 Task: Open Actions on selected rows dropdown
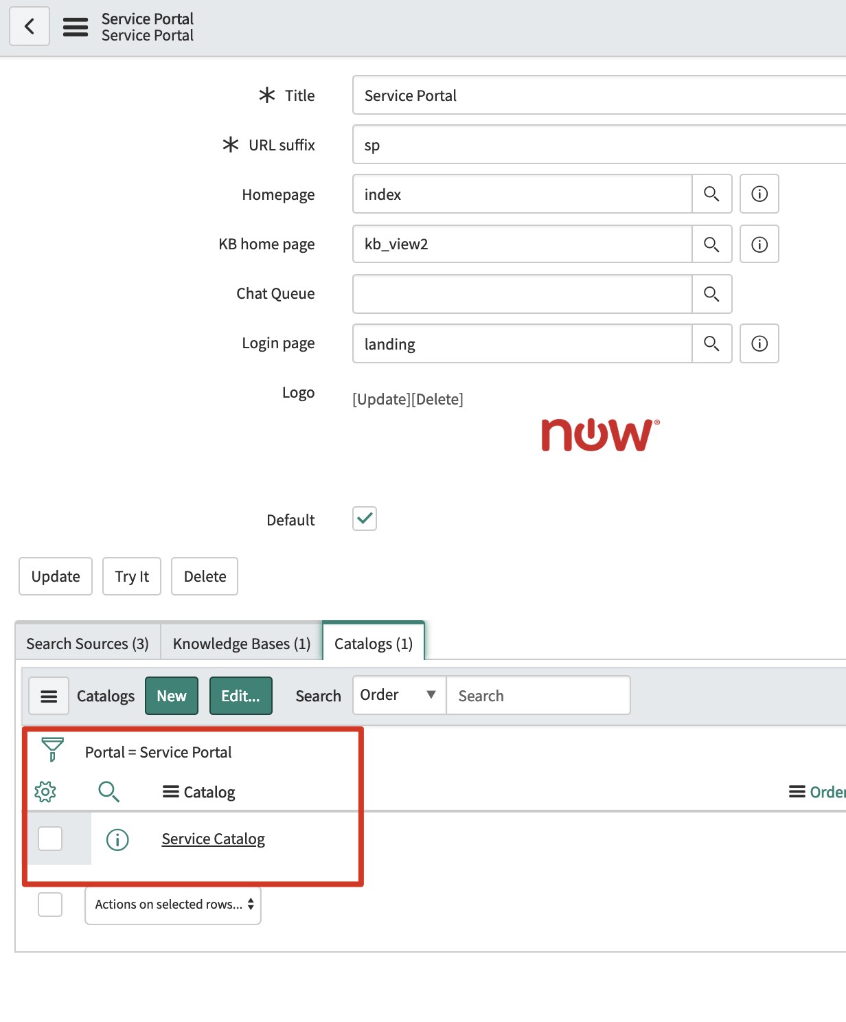pos(173,905)
